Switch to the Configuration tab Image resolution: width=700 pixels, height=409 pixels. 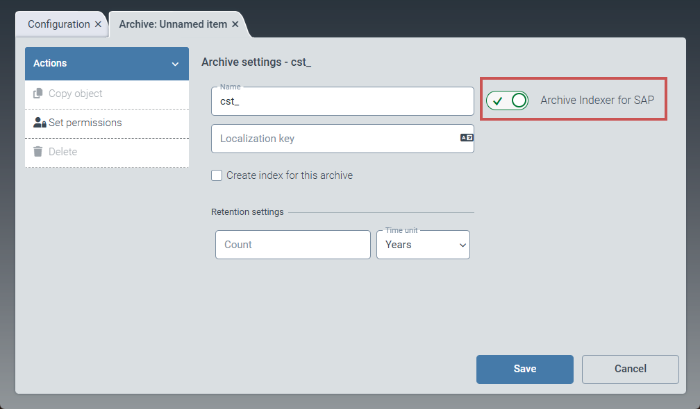point(58,24)
